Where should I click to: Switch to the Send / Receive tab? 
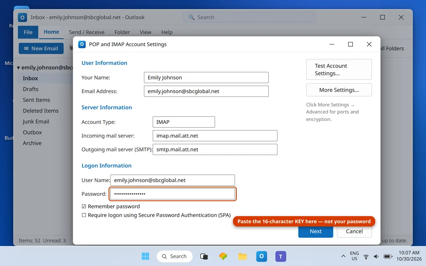coord(87,32)
